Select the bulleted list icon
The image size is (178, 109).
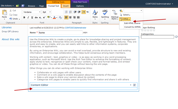[x=66, y=12]
